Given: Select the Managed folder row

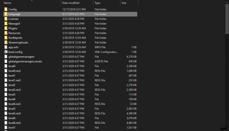Looking at the screenshot, I should coord(70,24).
